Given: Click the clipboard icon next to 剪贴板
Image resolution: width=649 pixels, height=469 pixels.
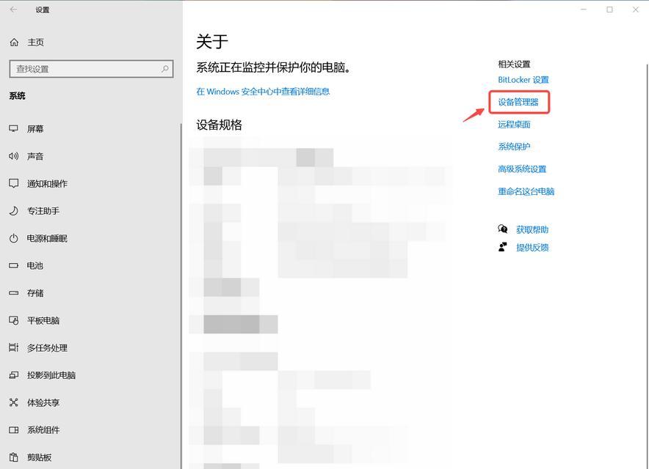Looking at the screenshot, I should pyautogui.click(x=14, y=457).
